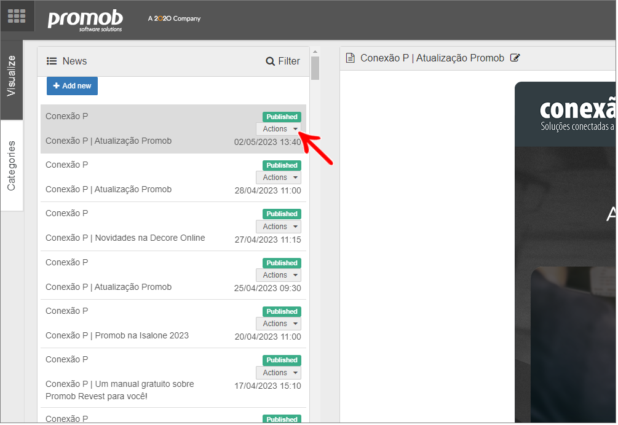Click the News panel heading
The height and width of the screenshot is (425, 618).
[74, 61]
